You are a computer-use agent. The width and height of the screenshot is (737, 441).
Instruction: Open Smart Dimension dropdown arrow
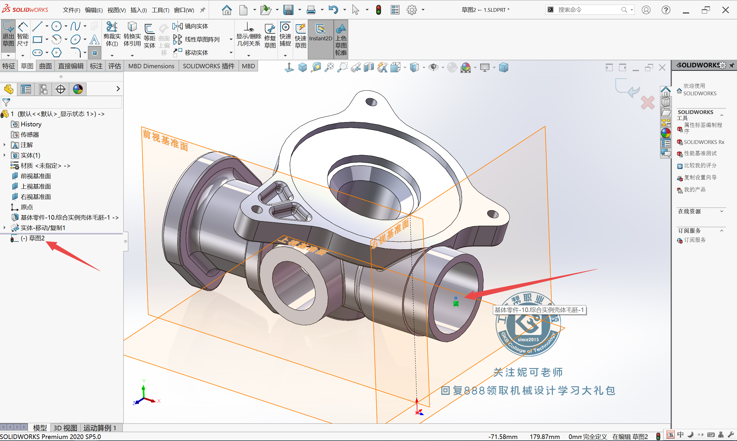[x=22, y=56]
